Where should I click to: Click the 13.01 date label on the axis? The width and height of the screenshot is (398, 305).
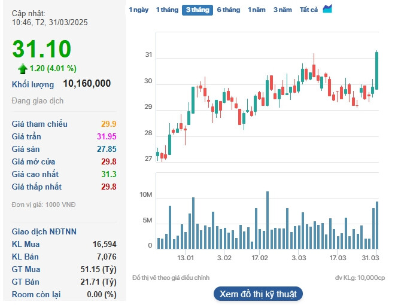click(186, 258)
